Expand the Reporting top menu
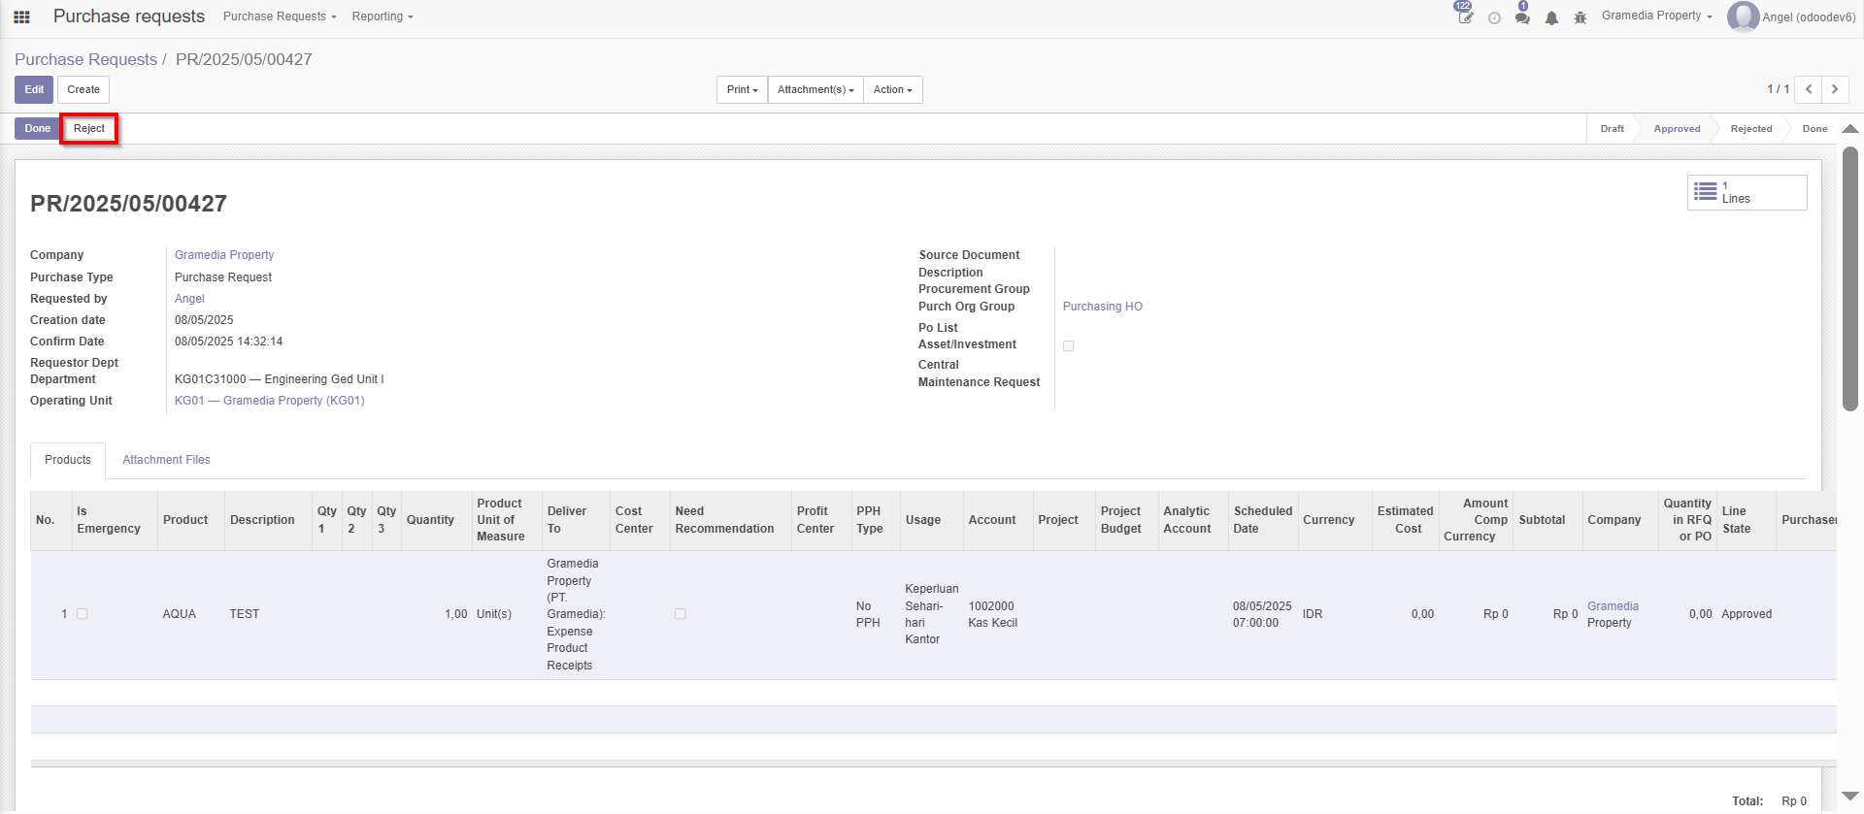This screenshot has width=1864, height=814. coord(383,16)
